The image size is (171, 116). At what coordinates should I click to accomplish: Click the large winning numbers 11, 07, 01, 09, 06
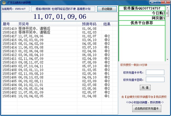pos(60,17)
